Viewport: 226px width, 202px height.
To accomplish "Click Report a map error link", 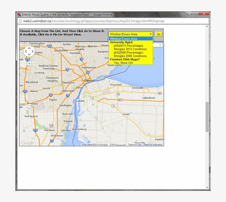I will coord(153,144).
